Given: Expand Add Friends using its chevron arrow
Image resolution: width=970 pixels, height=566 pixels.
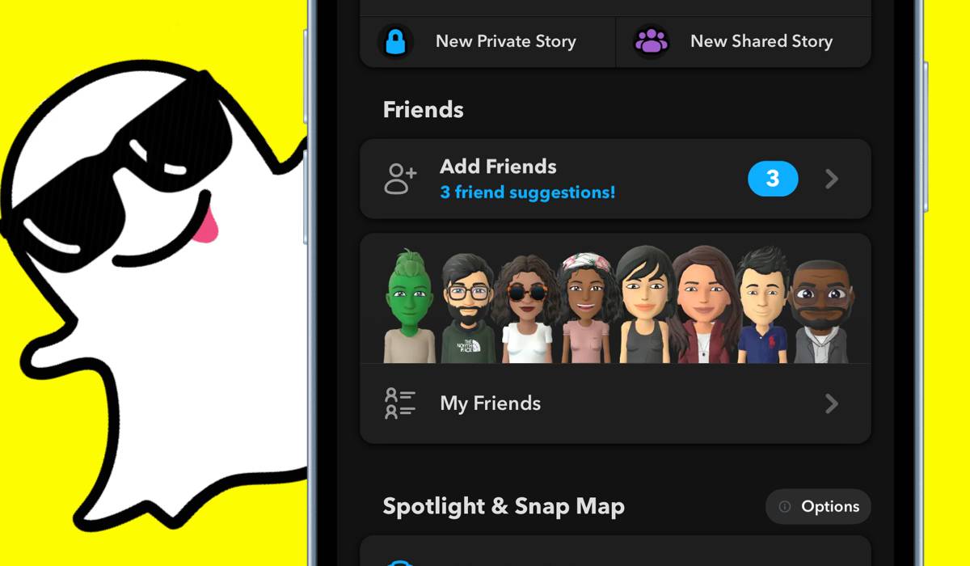Looking at the screenshot, I should tap(832, 180).
